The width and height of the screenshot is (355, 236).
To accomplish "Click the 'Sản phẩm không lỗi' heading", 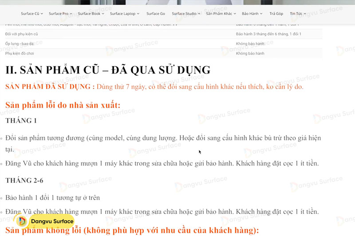I will 132,230.
